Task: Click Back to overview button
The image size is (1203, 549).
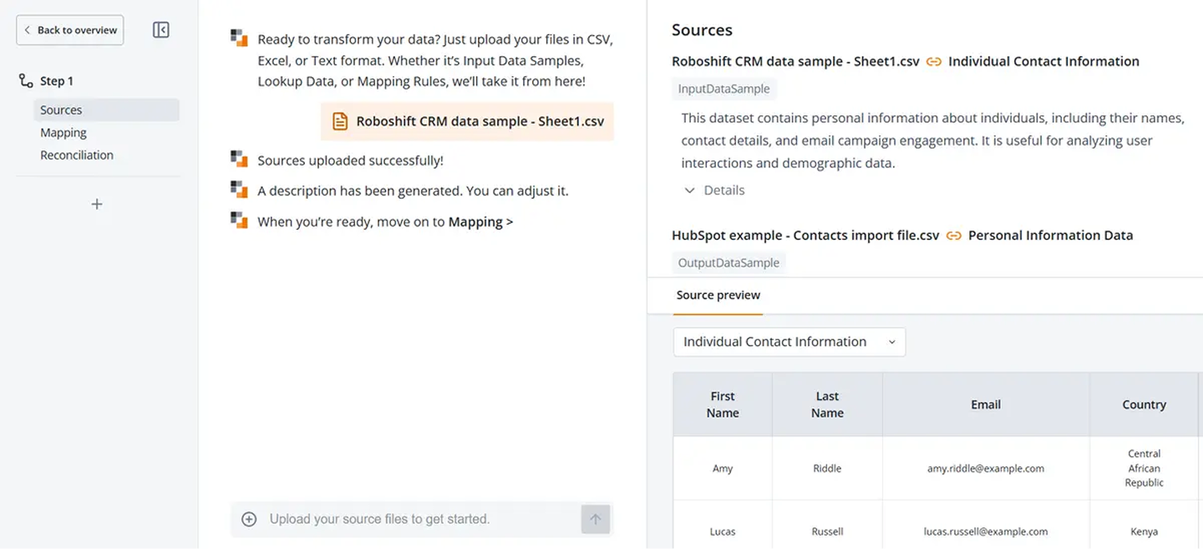Action: tap(70, 30)
